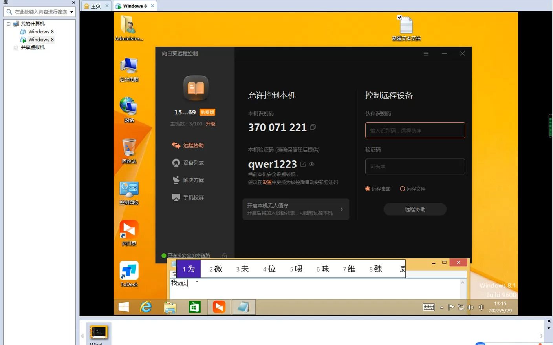Switch to Windows 8 tab

(x=135, y=6)
